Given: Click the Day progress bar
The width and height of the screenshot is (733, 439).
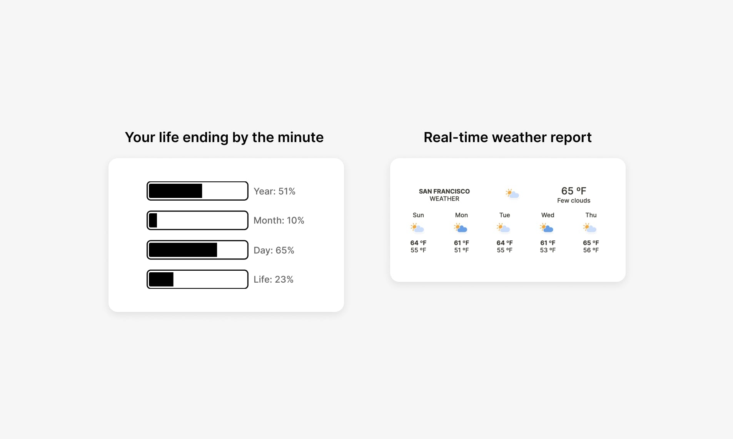Looking at the screenshot, I should (x=197, y=250).
